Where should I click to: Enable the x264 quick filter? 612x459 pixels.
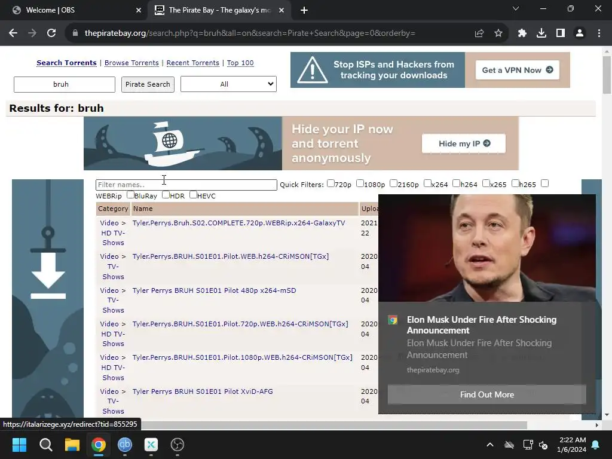click(427, 183)
